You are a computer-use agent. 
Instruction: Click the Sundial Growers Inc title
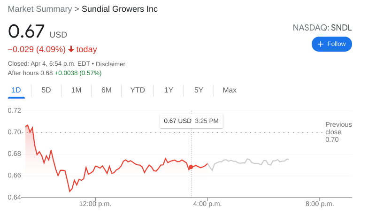[120, 9]
